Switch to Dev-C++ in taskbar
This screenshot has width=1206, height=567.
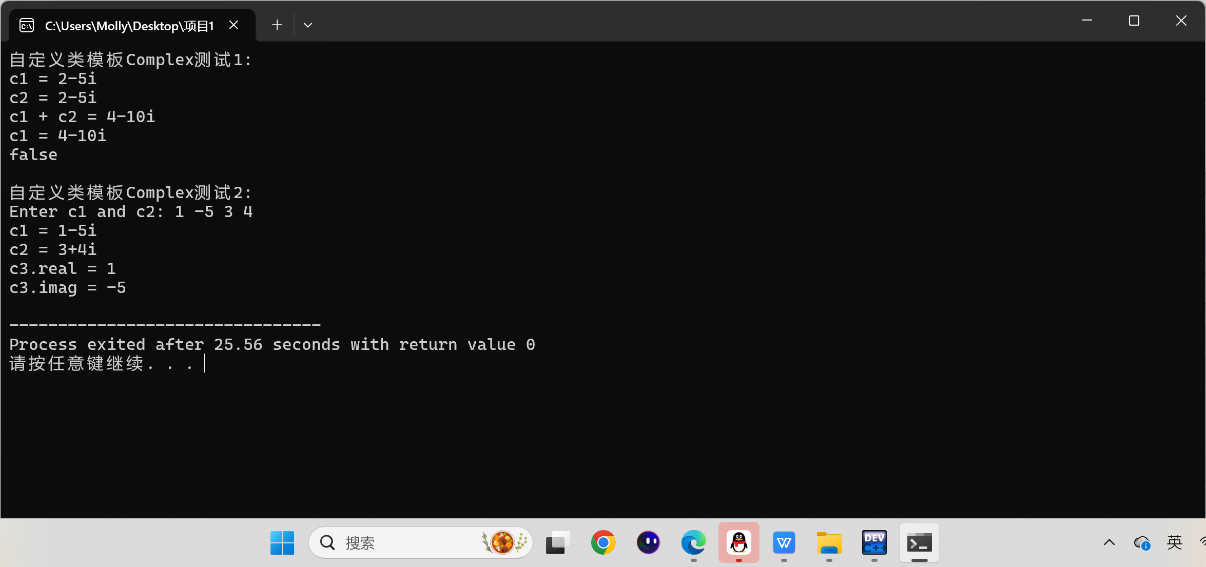(874, 542)
